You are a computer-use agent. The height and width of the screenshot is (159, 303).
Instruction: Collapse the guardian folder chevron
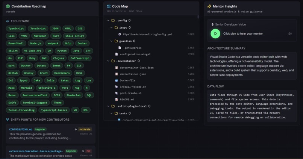pyautogui.click(x=111, y=41)
